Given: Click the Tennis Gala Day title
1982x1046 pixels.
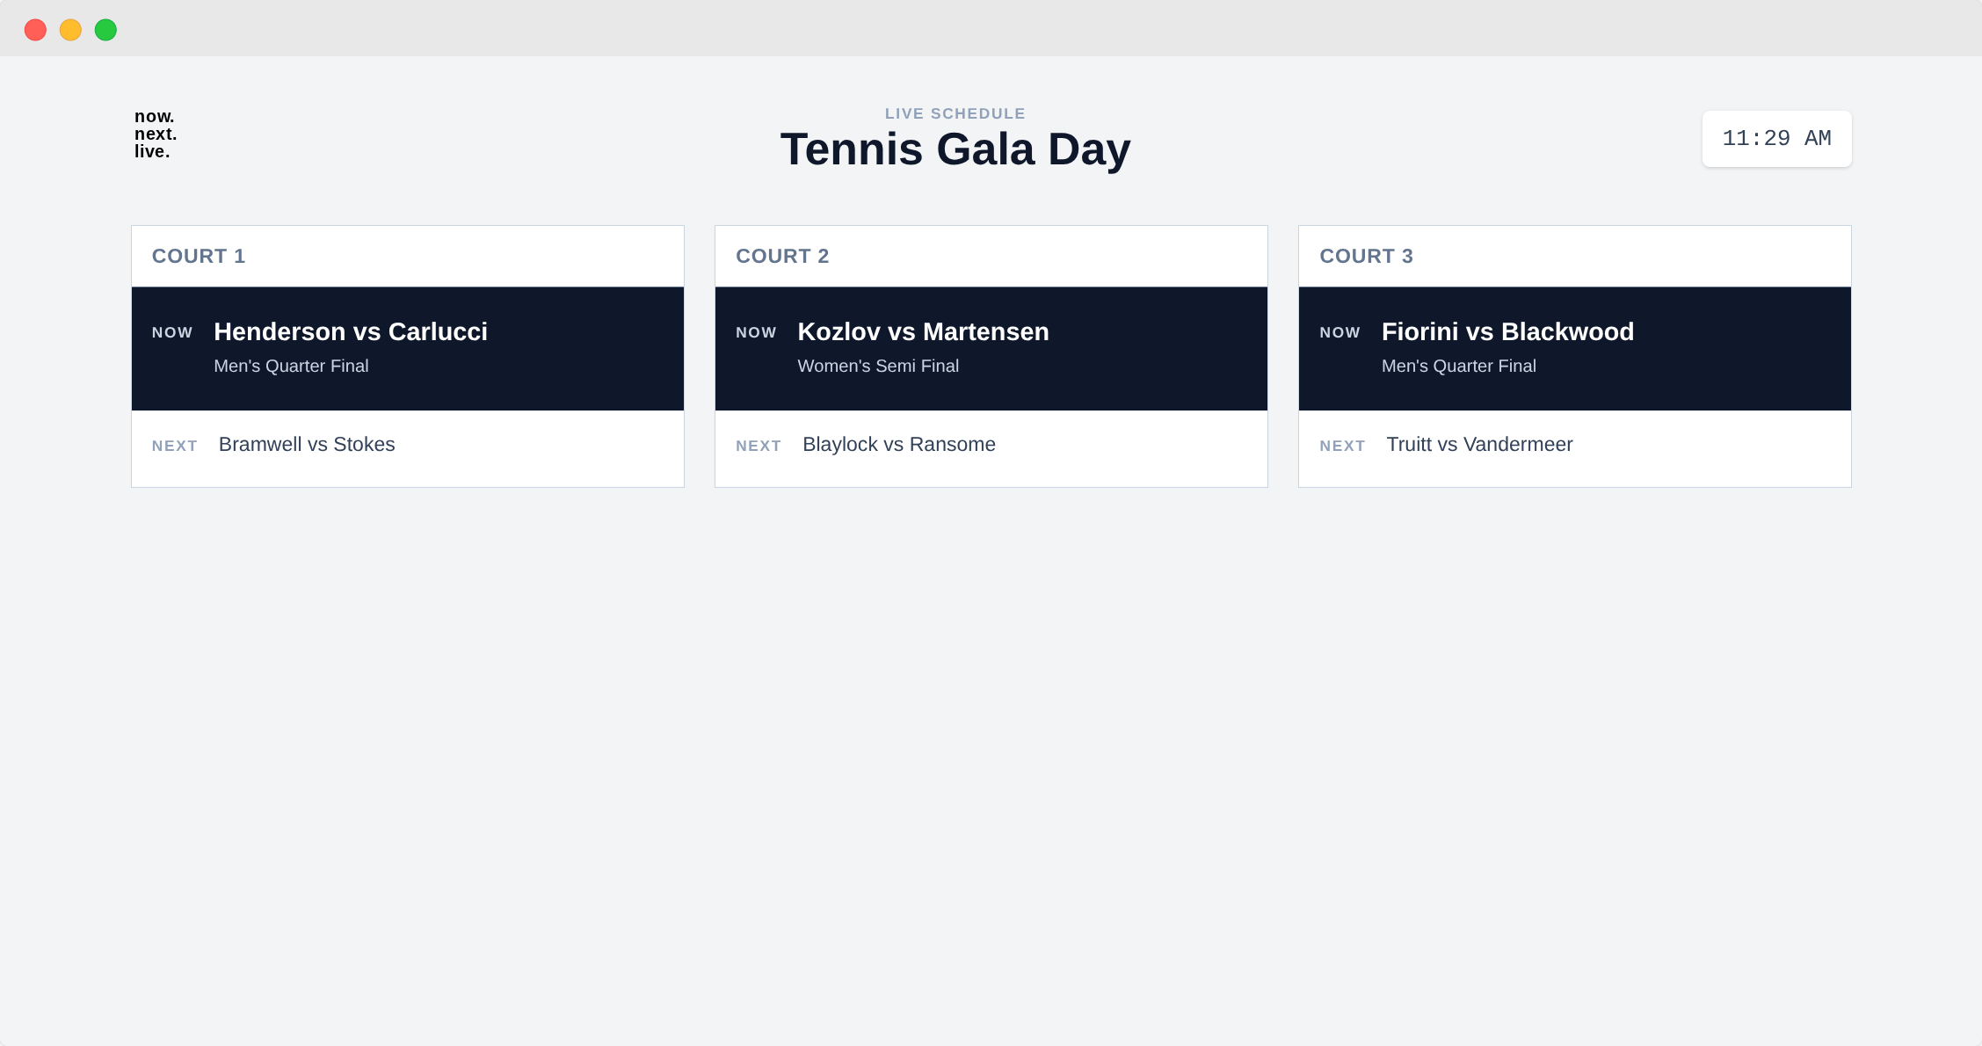Looking at the screenshot, I should pyautogui.click(x=955, y=149).
